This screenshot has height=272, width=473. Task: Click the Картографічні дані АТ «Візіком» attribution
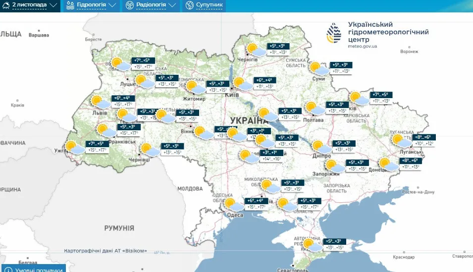pyautogui.click(x=105, y=251)
